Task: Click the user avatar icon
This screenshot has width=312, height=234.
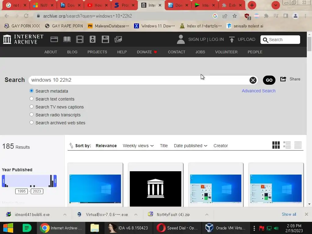Action: [x=181, y=39]
